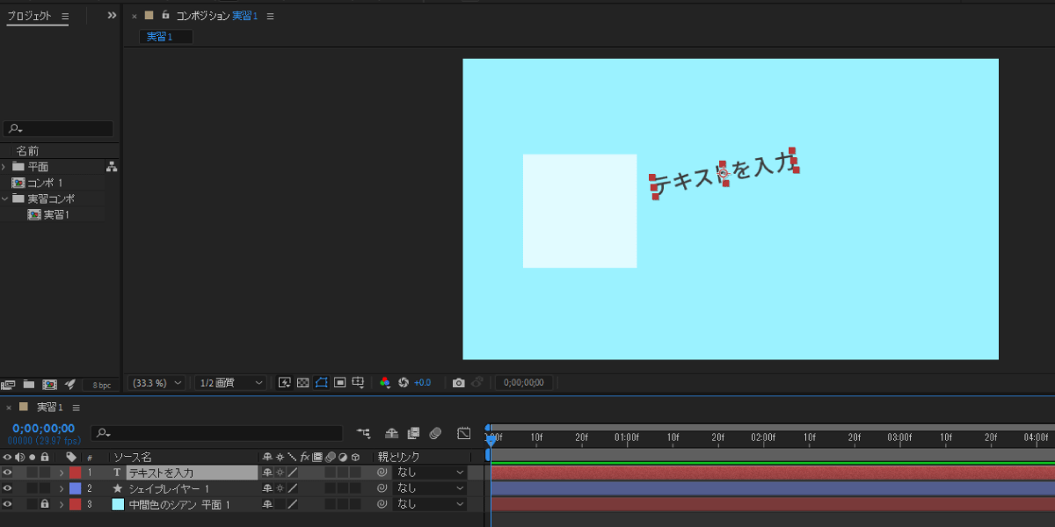
Task: Solo the シェイプレイヤー 1 layer
Action: coord(32,488)
